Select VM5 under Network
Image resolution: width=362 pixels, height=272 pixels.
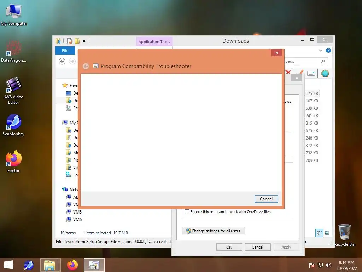pyautogui.click(x=74, y=212)
